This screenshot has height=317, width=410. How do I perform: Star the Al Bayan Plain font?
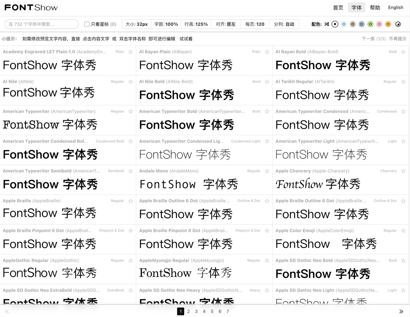267,52
